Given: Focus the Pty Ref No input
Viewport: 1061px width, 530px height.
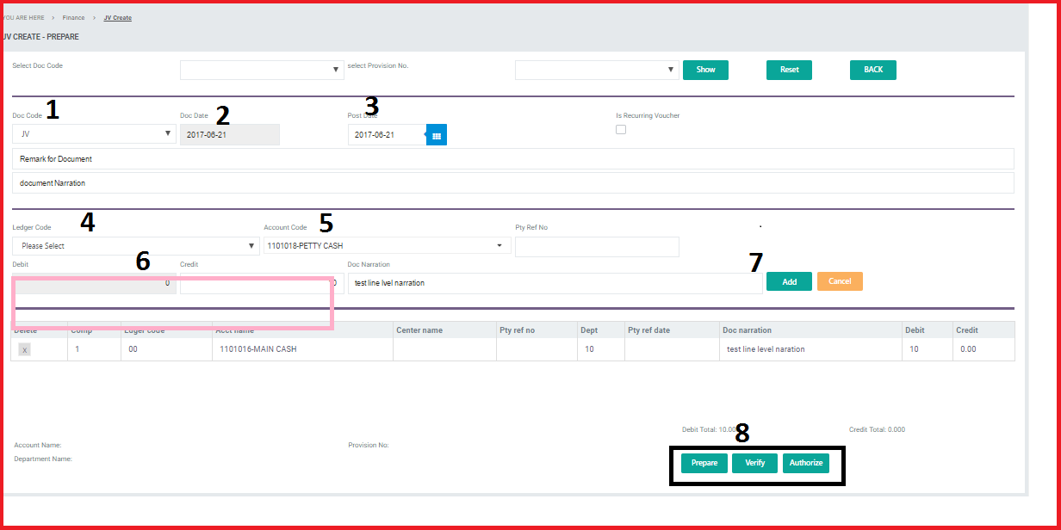Looking at the screenshot, I should pos(597,247).
